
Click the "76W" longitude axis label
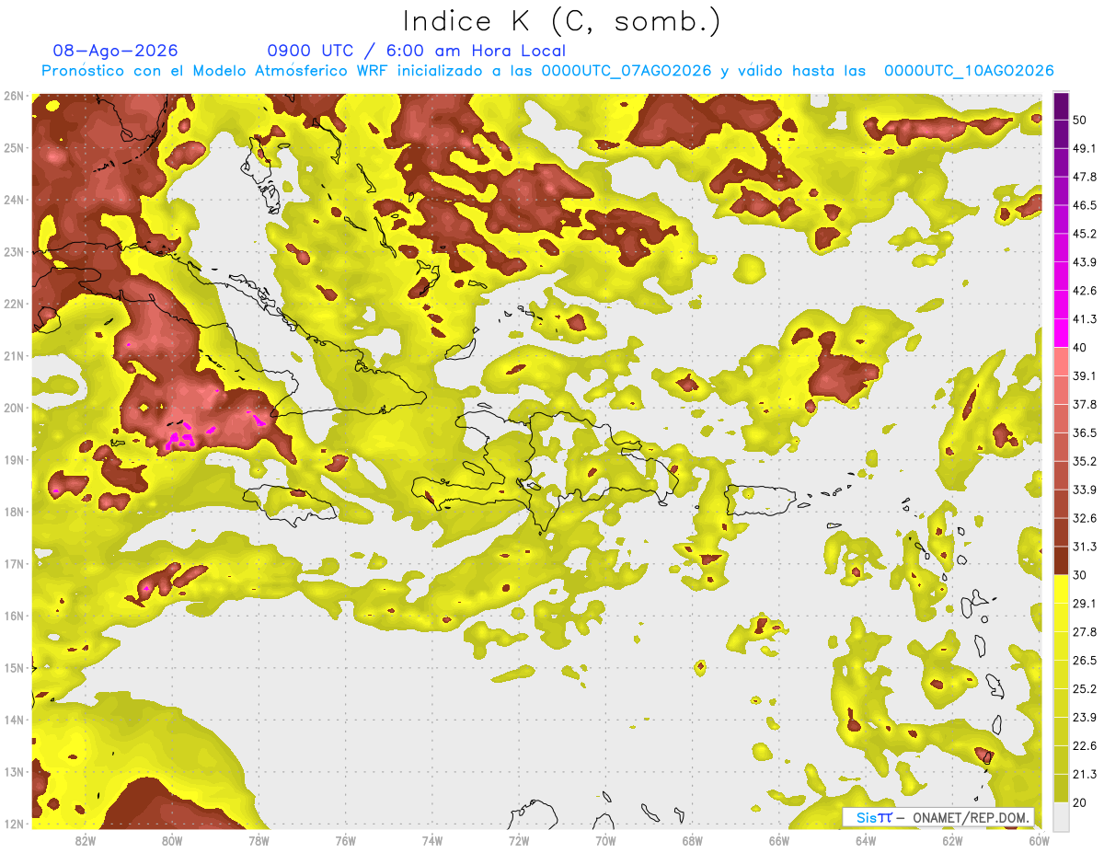pyautogui.click(x=345, y=839)
